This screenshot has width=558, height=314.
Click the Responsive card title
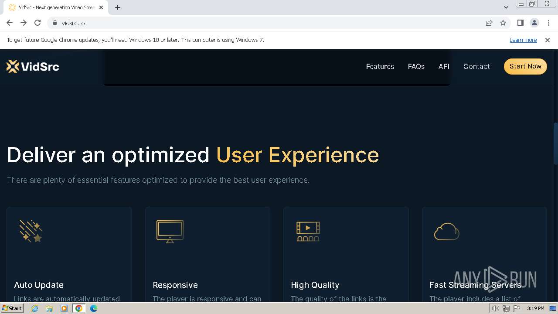point(175,285)
